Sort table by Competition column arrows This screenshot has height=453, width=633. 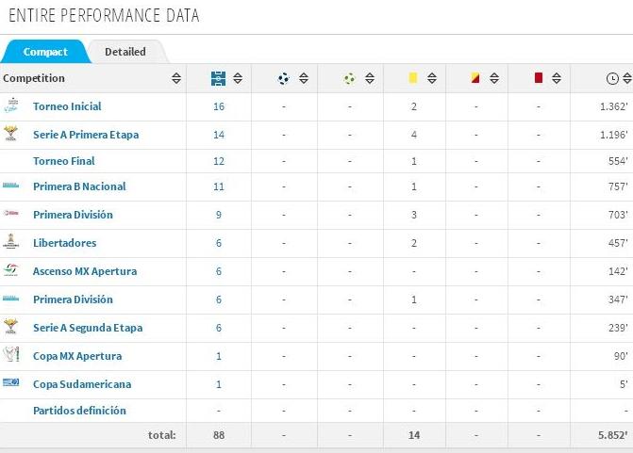coord(176,78)
